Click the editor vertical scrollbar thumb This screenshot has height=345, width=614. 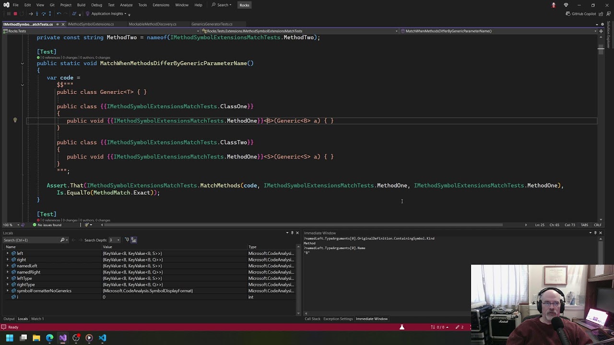[601, 50]
